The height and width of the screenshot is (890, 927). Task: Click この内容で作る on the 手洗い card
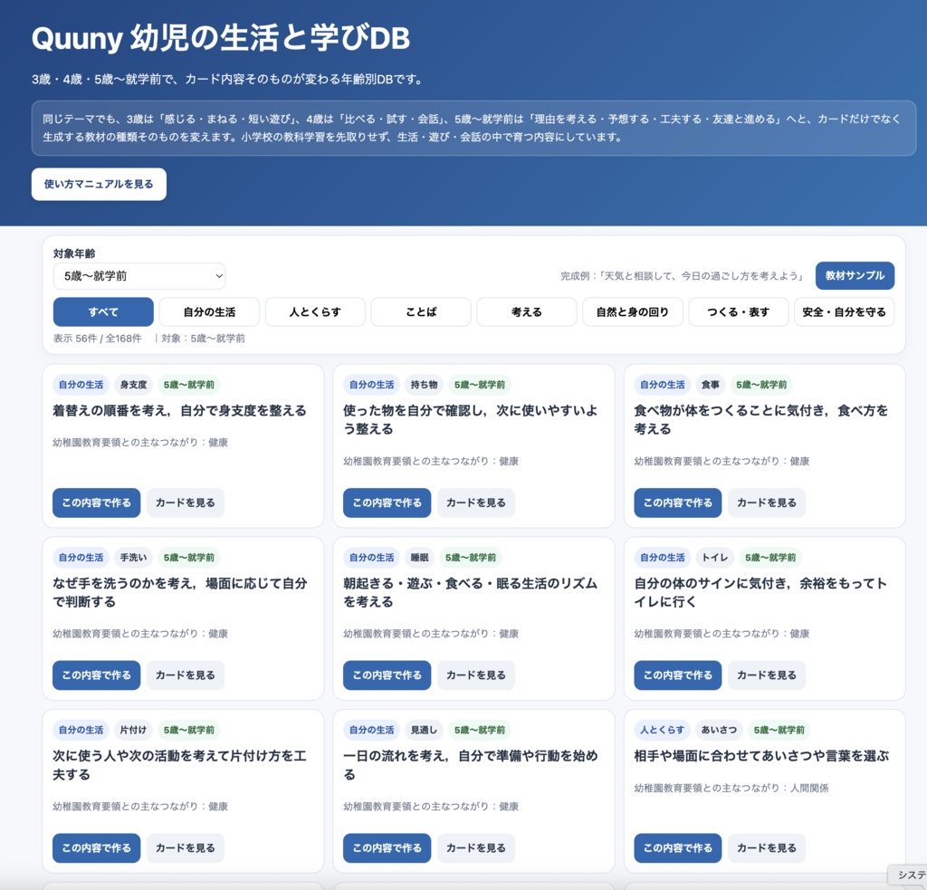pyautogui.click(x=96, y=675)
